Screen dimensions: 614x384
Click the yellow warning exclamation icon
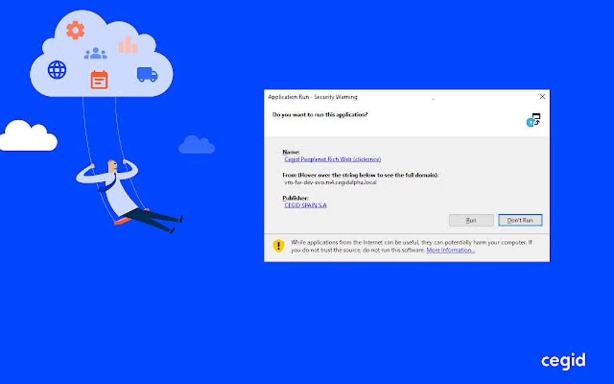click(278, 244)
